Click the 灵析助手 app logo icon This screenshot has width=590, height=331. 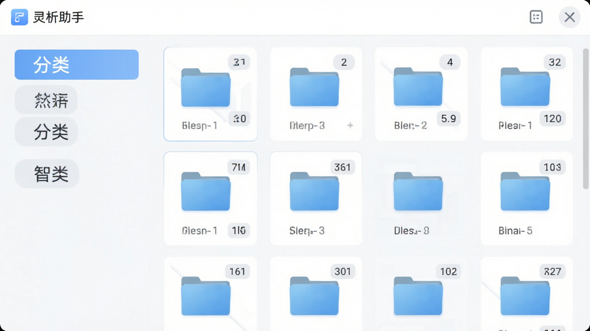(19, 17)
